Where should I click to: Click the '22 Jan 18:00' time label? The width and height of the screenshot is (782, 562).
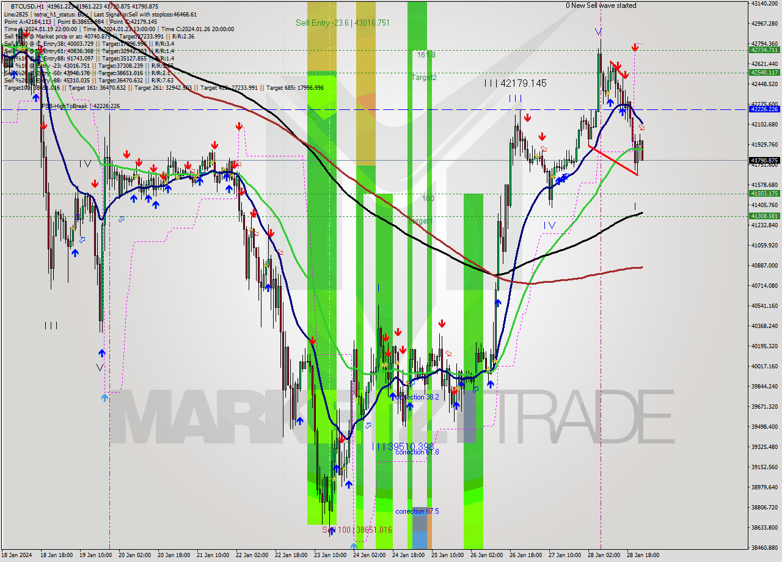290,555
